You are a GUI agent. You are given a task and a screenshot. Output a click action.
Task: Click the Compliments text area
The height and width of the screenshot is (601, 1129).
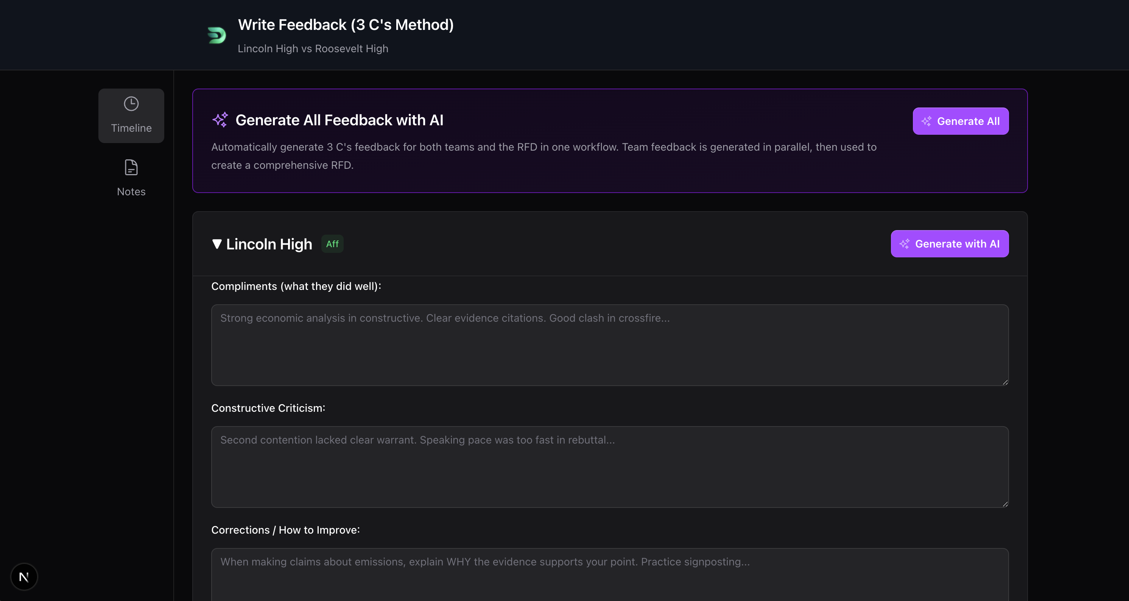[609, 345]
